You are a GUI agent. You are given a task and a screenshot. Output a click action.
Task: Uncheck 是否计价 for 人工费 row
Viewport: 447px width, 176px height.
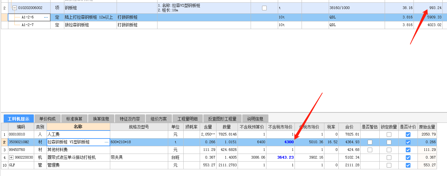(408, 135)
